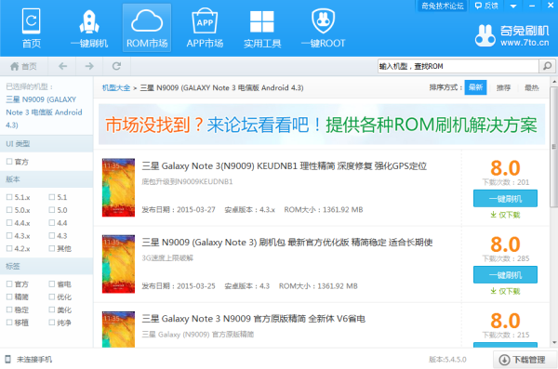The width and height of the screenshot is (558, 369).
Task: Expand the title bar dropdown arrow menu
Action: click(x=513, y=7)
